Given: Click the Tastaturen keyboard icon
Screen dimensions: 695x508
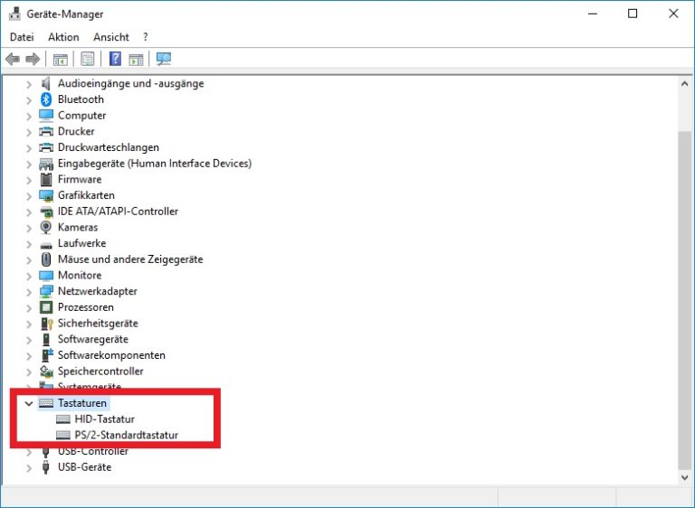Looking at the screenshot, I should tap(46, 403).
